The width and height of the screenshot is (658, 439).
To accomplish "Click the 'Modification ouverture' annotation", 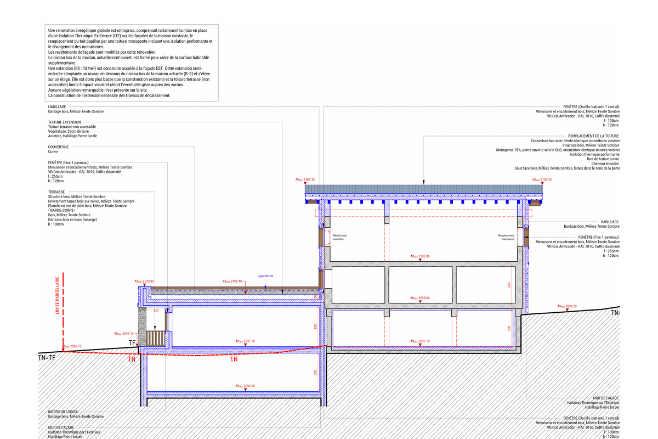I will click(341, 237).
